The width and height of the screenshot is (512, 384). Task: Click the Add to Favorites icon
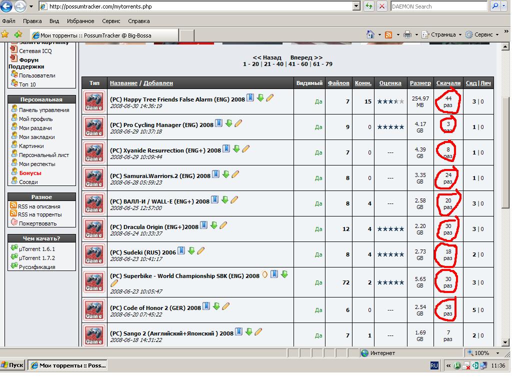[x=18, y=34]
